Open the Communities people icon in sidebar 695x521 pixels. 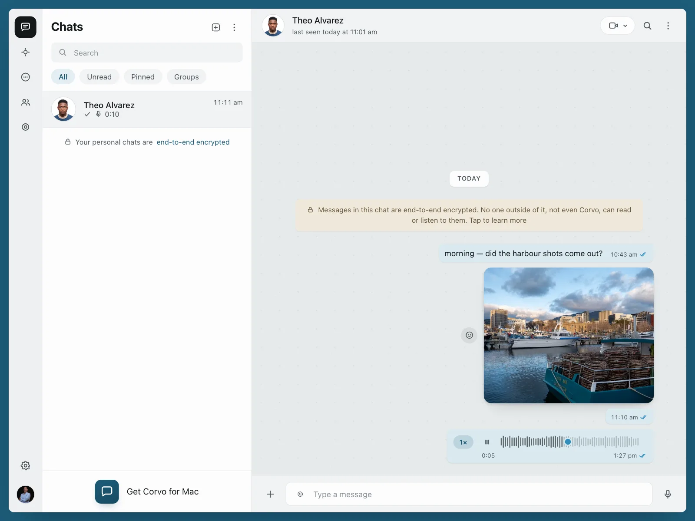coord(26,102)
